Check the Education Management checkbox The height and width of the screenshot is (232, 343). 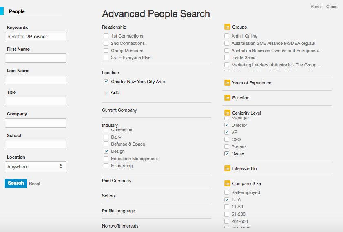pyautogui.click(x=106, y=159)
